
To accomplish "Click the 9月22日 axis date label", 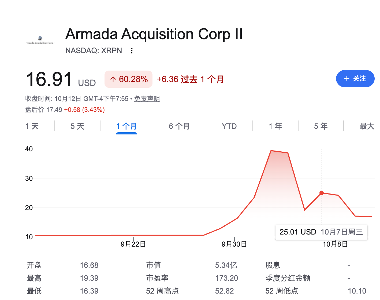I will click(133, 244).
